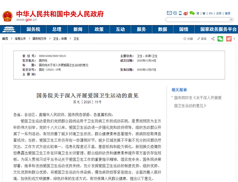Image resolution: width=238 pixels, height=182 pixels.
Task: Click the share icon
Action: tap(213, 39)
